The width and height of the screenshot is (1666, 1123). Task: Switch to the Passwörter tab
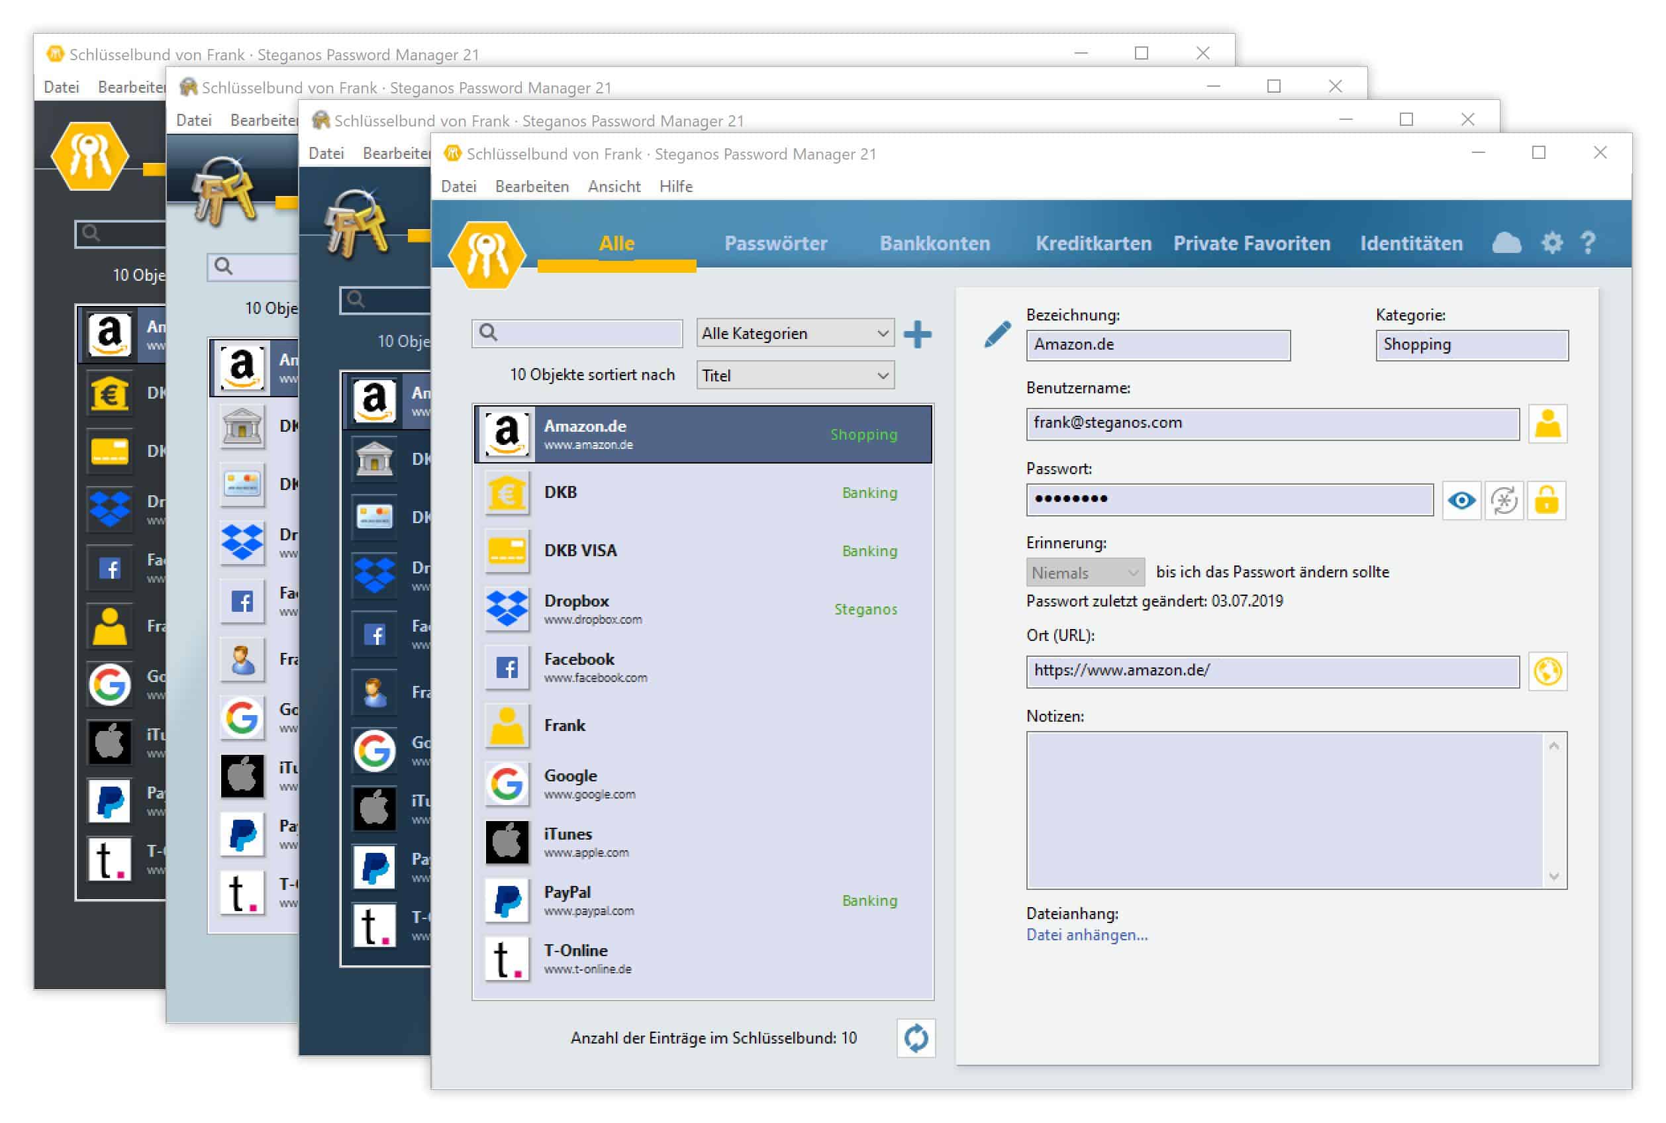click(x=775, y=244)
